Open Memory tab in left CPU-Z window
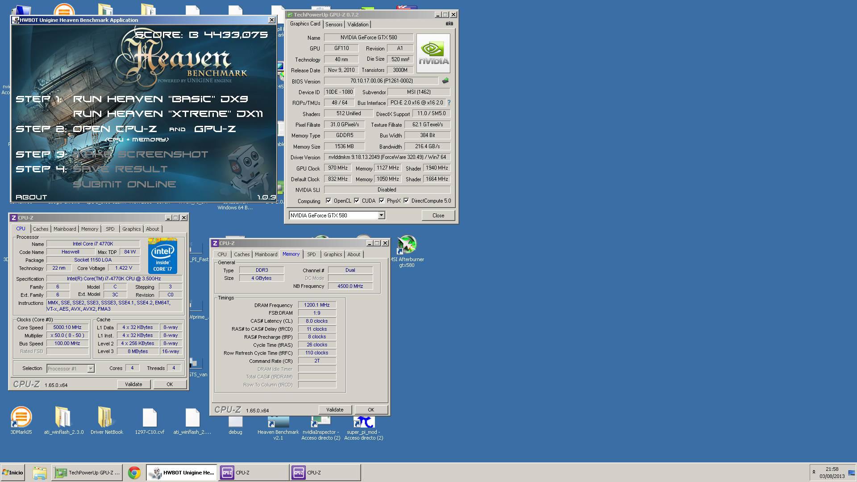This screenshot has width=857, height=482. point(89,229)
